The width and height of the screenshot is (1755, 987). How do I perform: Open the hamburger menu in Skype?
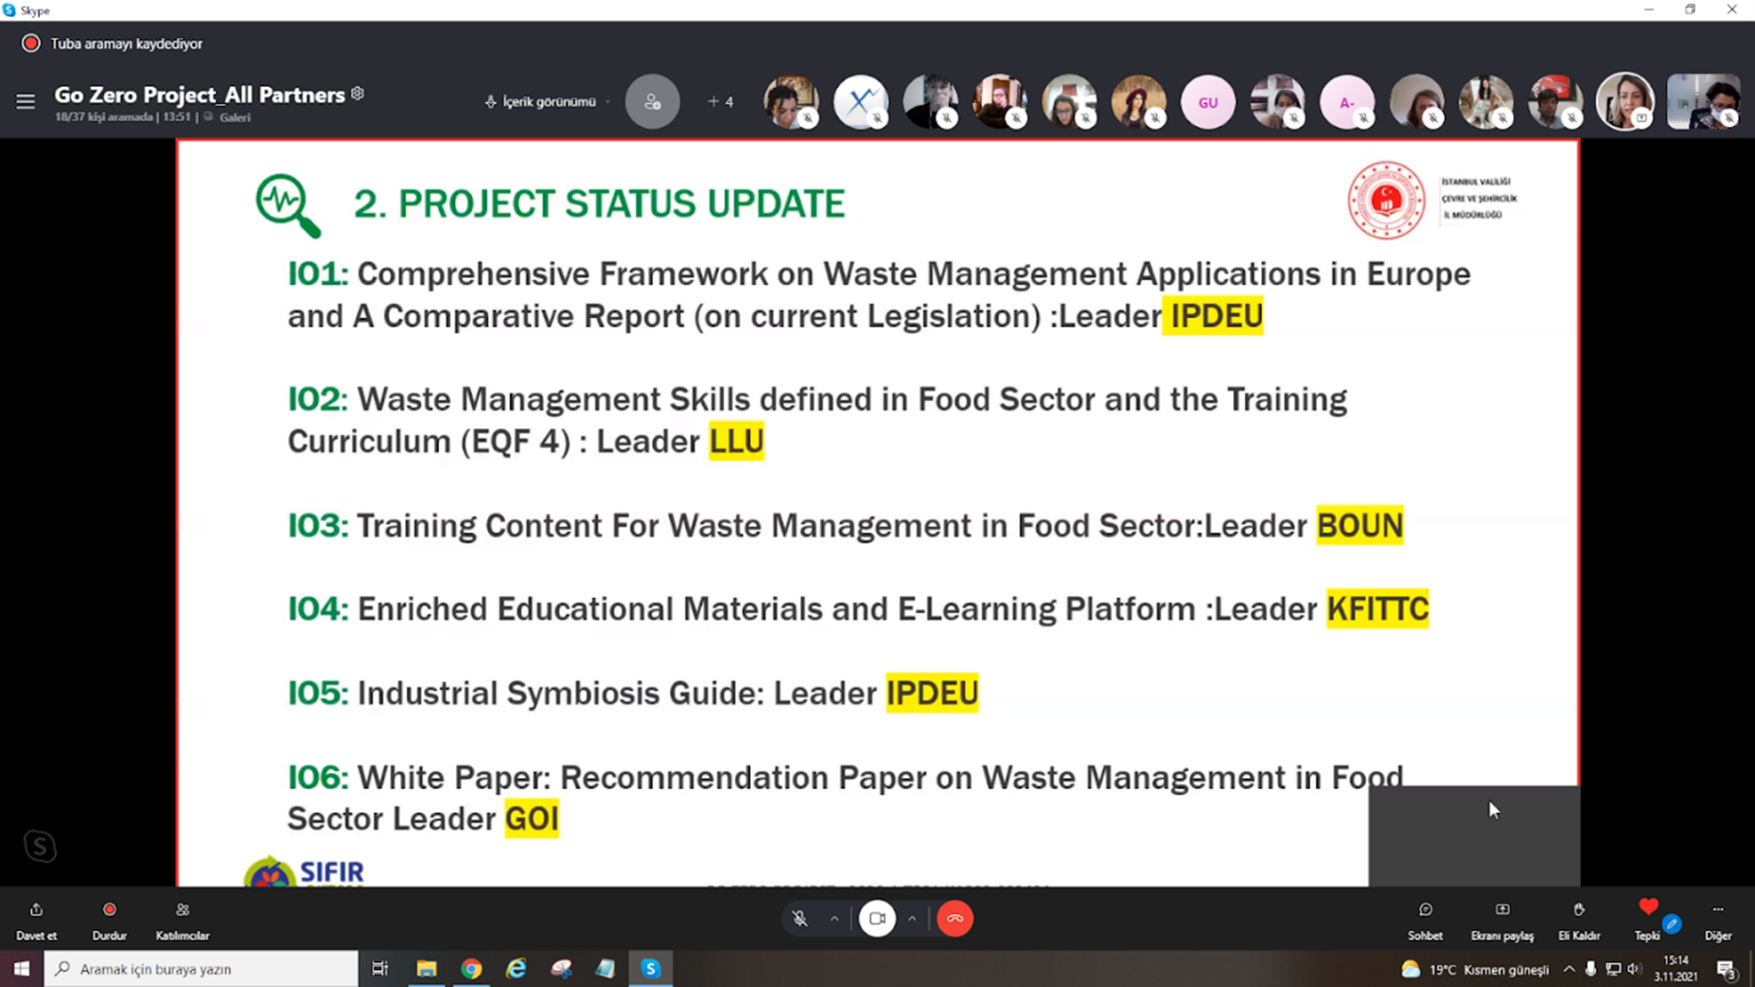[x=25, y=101]
